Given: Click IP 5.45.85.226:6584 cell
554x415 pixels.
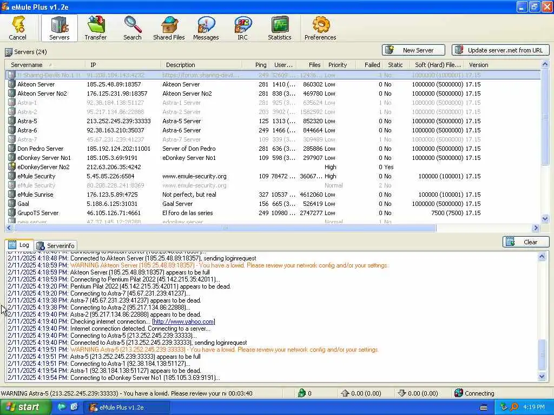Looking at the screenshot, I should (x=110, y=176).
